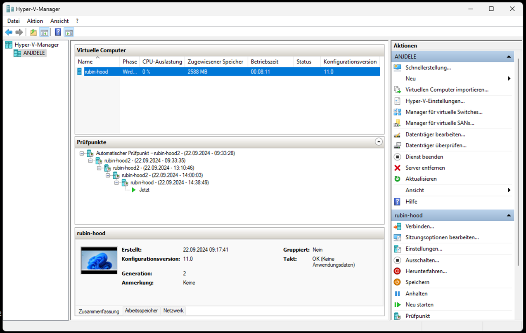Click the Forward arrow in the toolbar
The image size is (526, 333).
(x=19, y=32)
